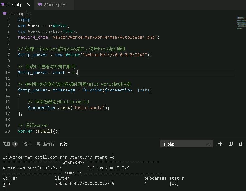
Task: Click the terminal cursor prompt
Action: (x=4, y=189)
